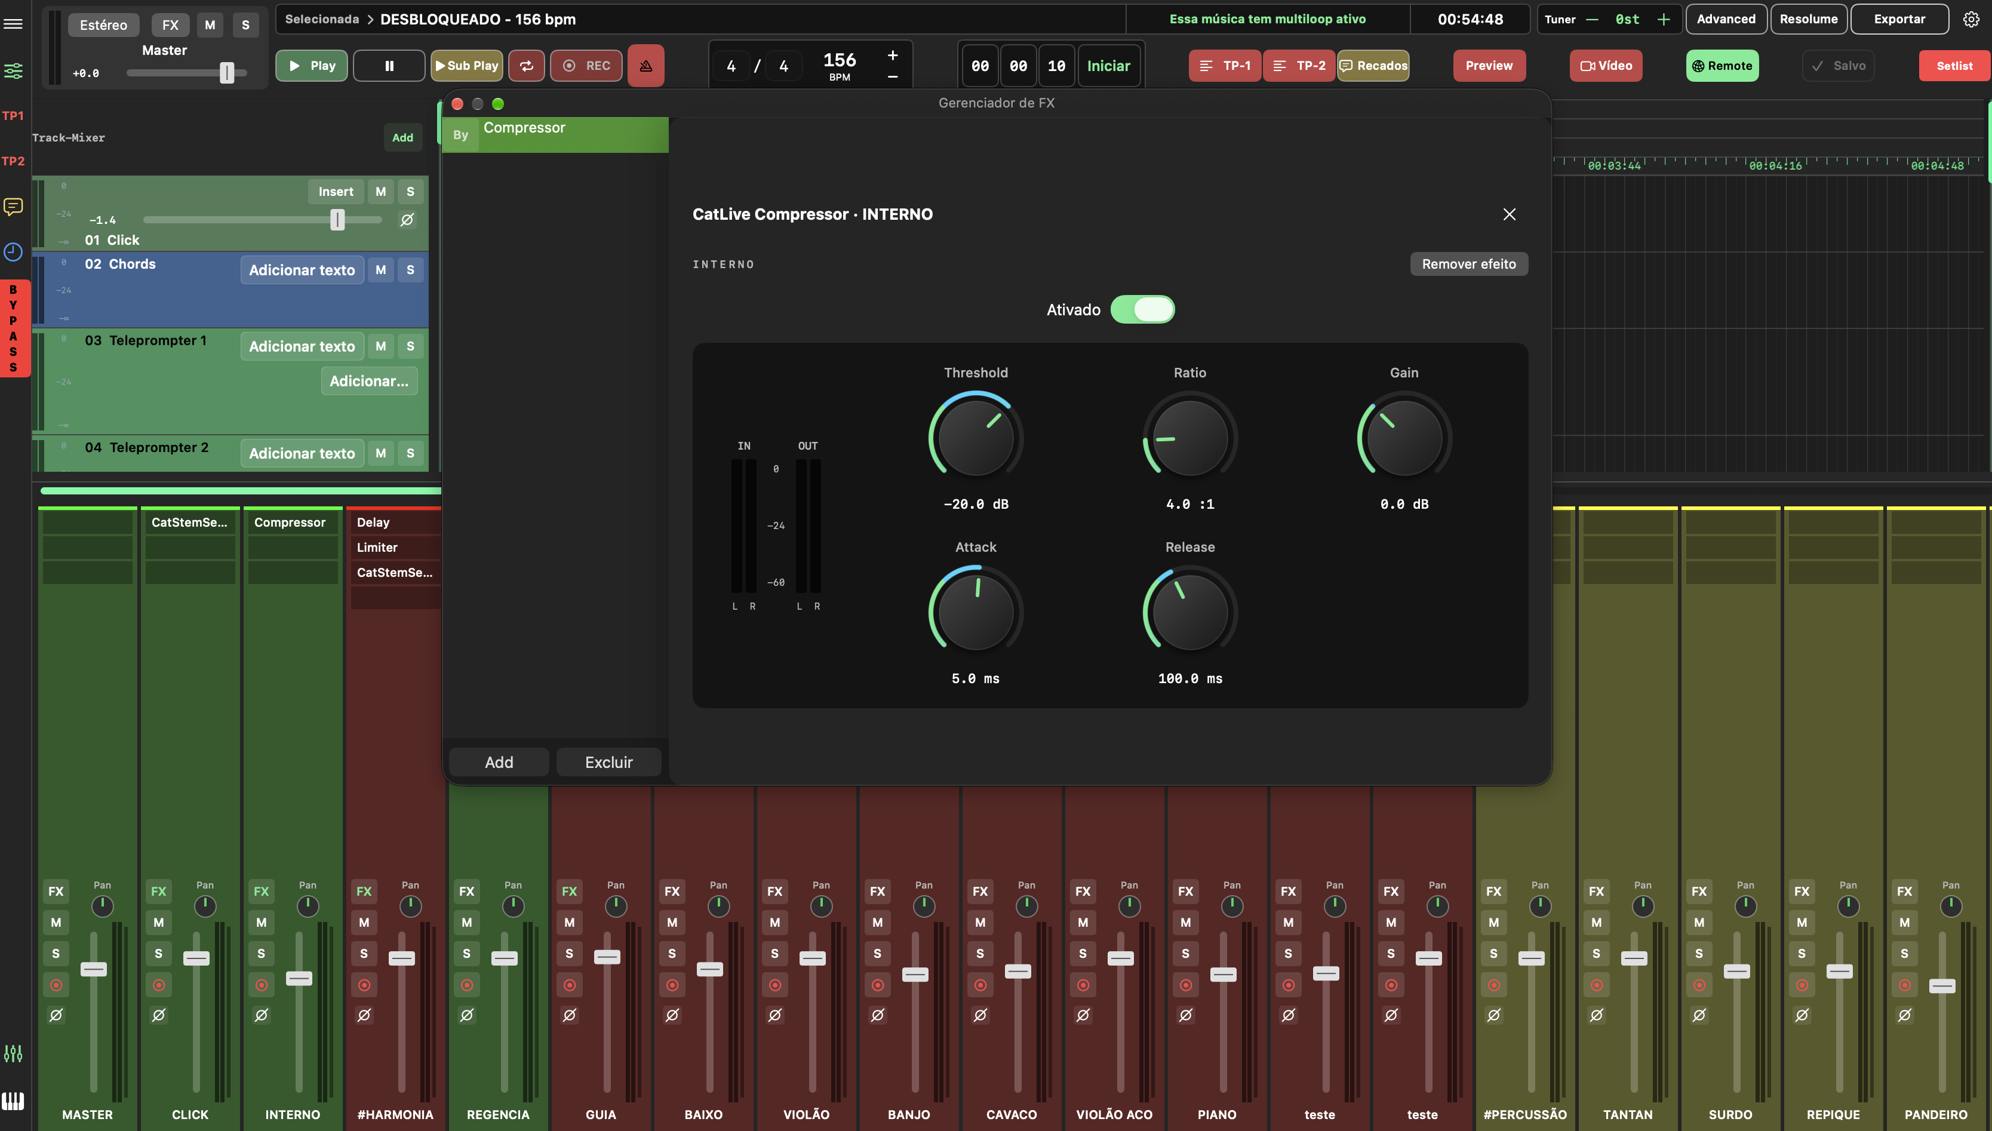The height and width of the screenshot is (1131, 1992).
Task: Invert phase on the 01 Click track
Action: [407, 220]
